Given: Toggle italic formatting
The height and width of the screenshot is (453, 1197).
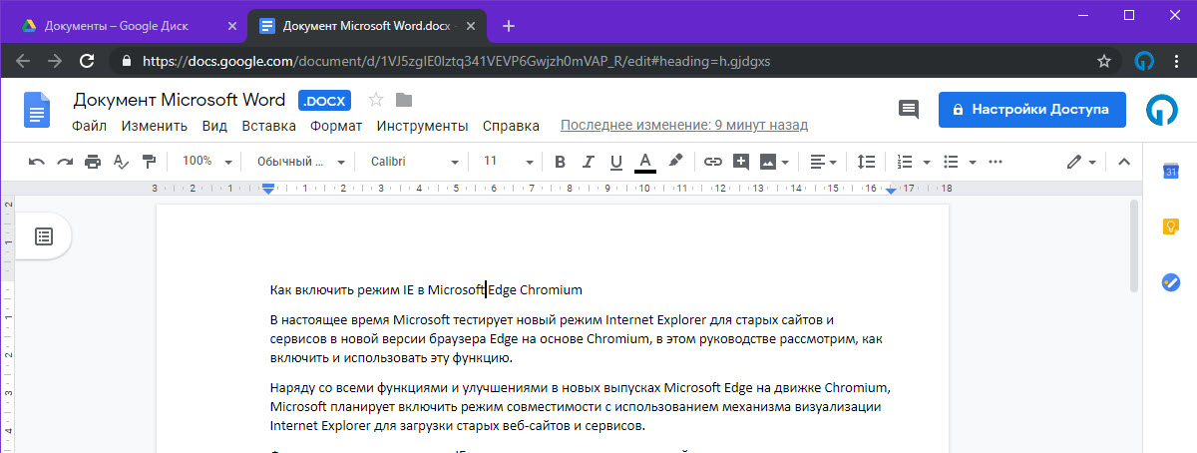Looking at the screenshot, I should coord(588,161).
